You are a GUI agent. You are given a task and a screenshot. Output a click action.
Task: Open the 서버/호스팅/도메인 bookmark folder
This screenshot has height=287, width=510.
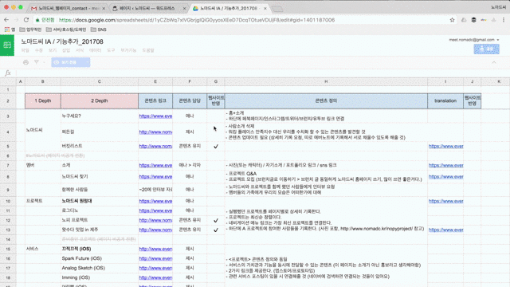click(66, 29)
